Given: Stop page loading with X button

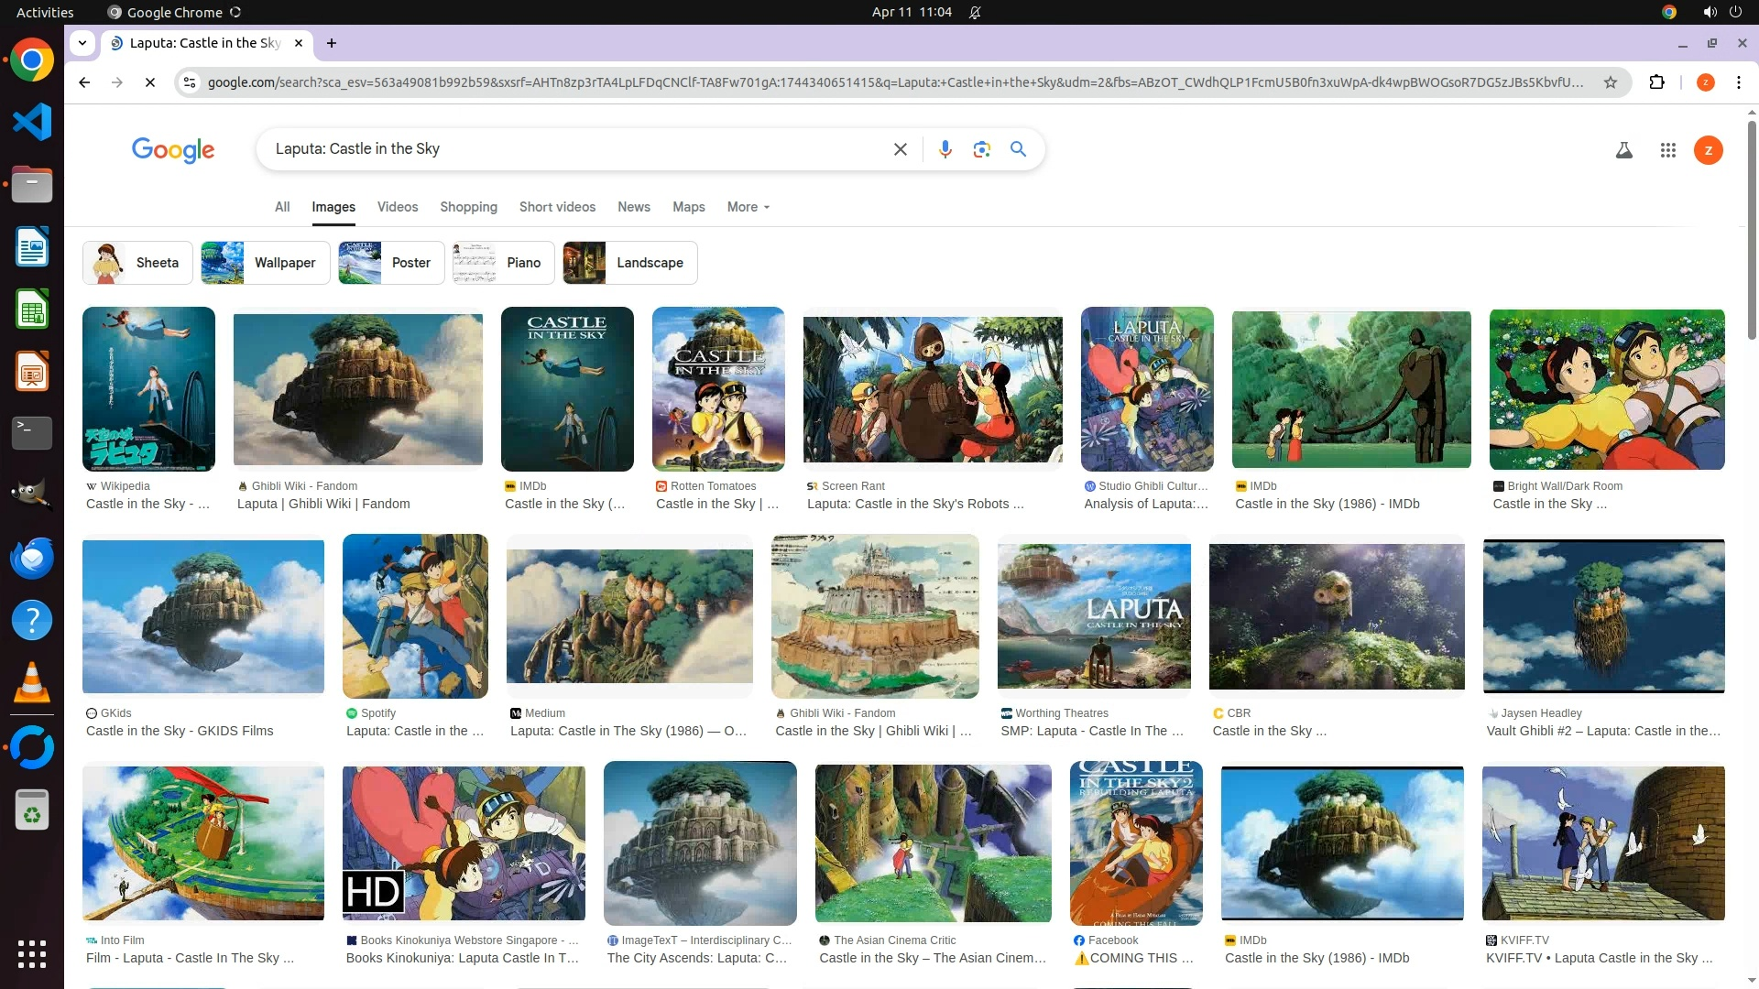Looking at the screenshot, I should [x=150, y=82].
